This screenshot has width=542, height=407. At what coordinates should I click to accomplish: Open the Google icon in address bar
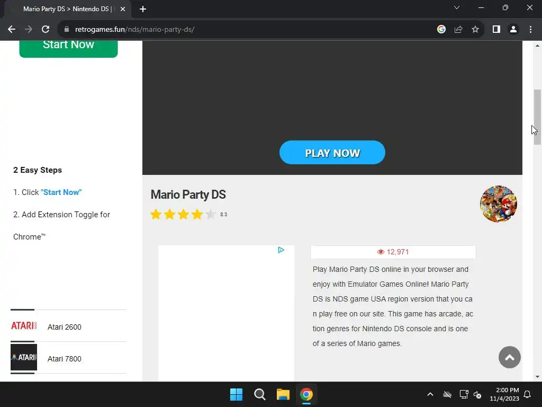pos(441,30)
